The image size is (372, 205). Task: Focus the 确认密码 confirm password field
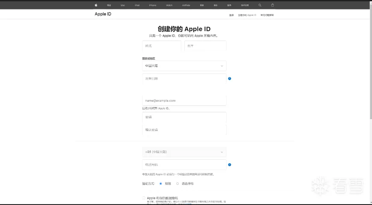coord(184,130)
